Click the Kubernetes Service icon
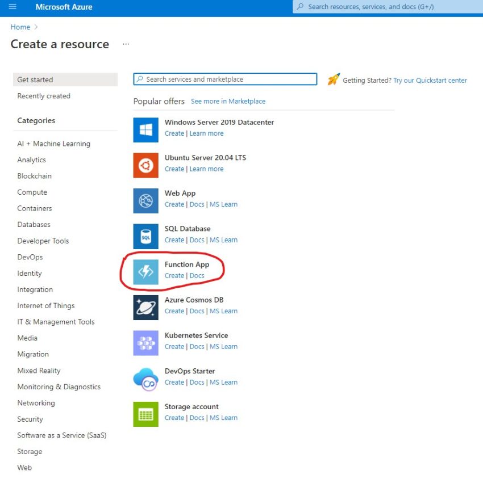This screenshot has width=483, height=479. coord(145,343)
